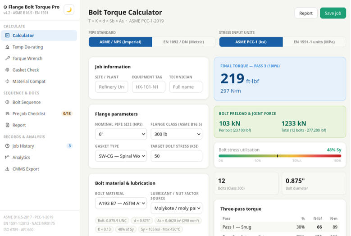Click the 219 ft·lbf final torque value
This screenshot has height=236, width=351.
click(x=240, y=79)
